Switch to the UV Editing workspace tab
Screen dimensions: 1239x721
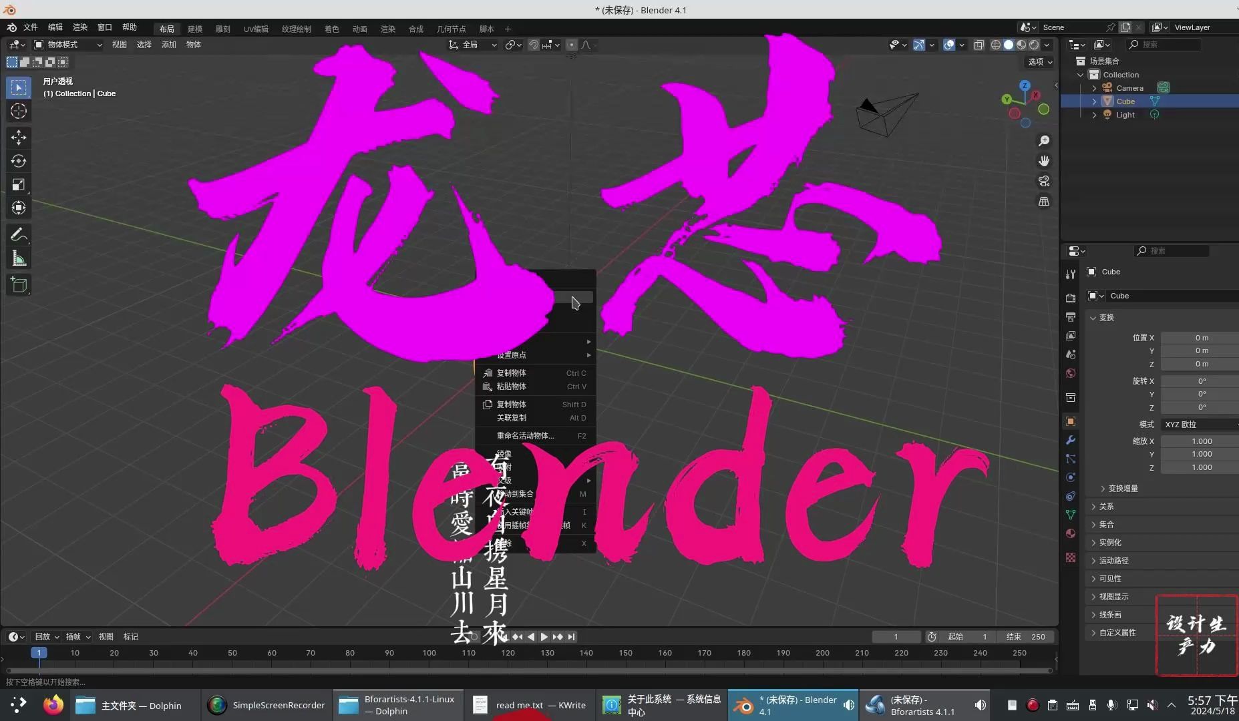(x=256, y=29)
